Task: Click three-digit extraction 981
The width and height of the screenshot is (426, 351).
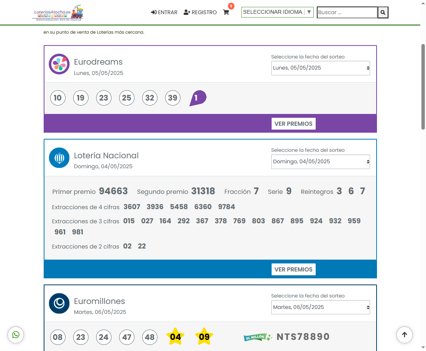Action: [78, 232]
